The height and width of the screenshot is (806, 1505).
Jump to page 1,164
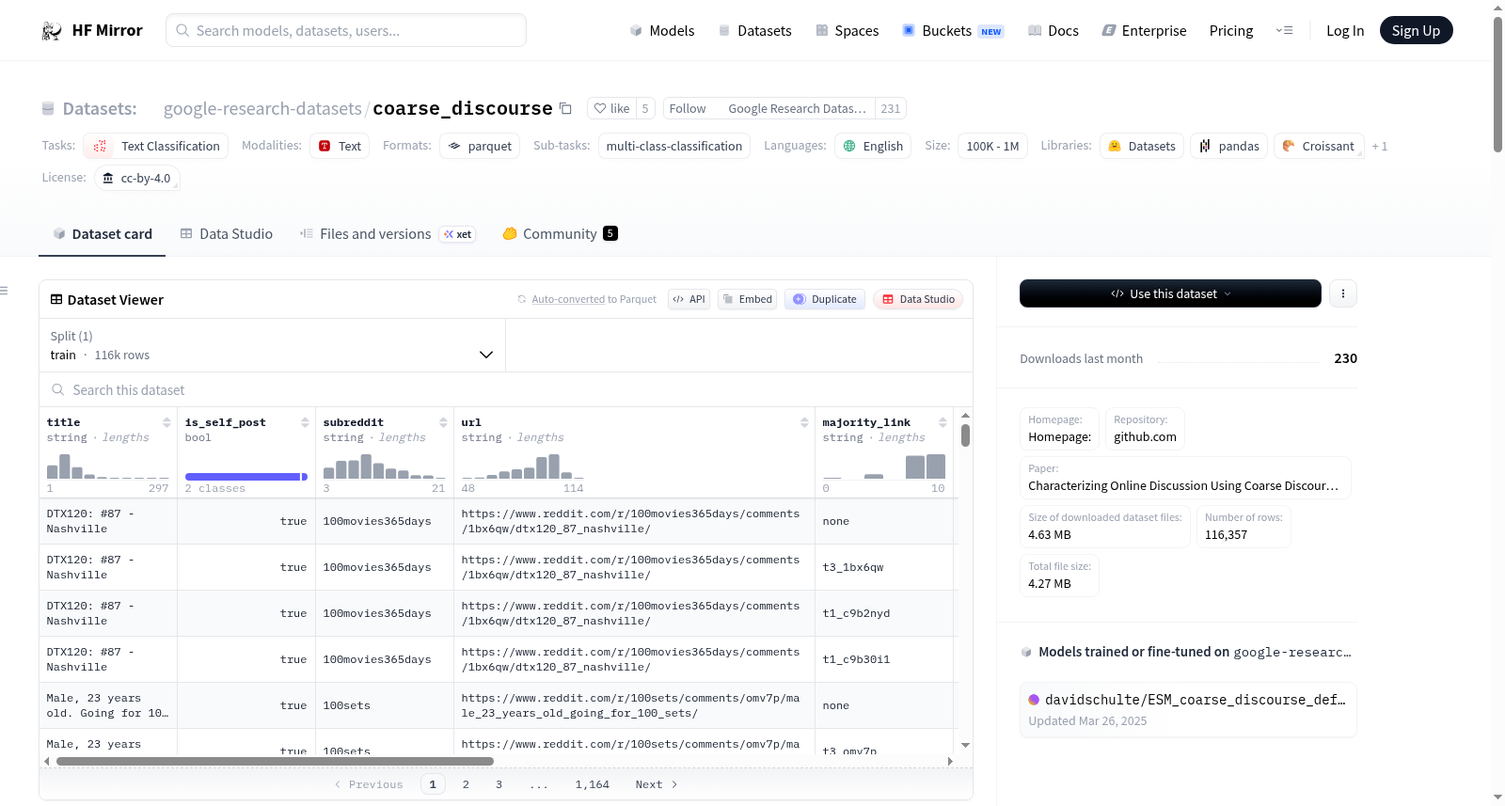[593, 784]
